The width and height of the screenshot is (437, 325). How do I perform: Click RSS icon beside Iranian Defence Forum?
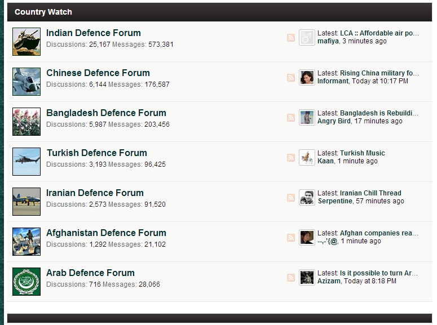click(x=291, y=198)
